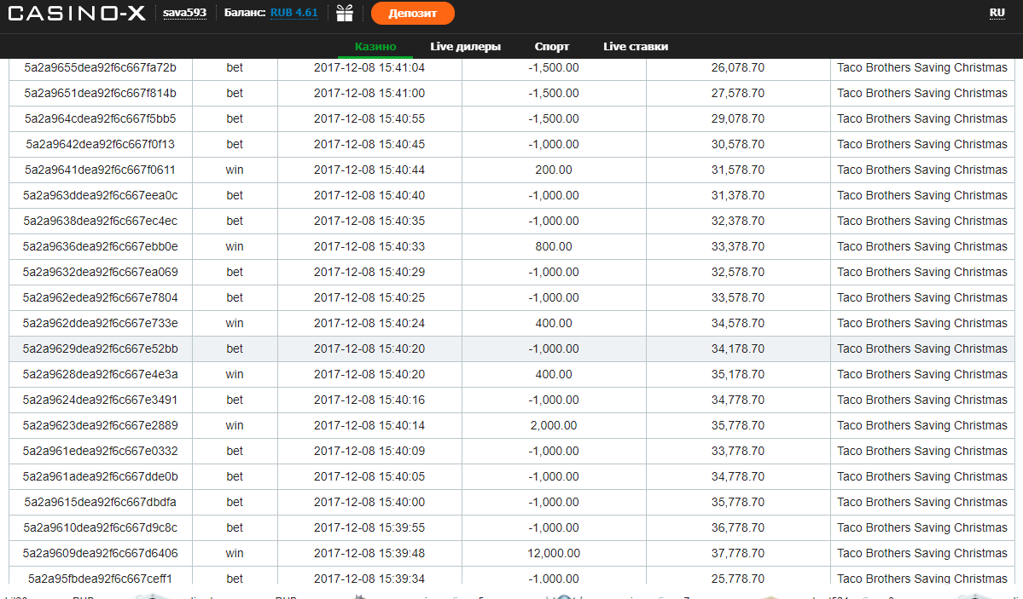Click balance value 36,778.70
1023x599 pixels.
(x=738, y=527)
